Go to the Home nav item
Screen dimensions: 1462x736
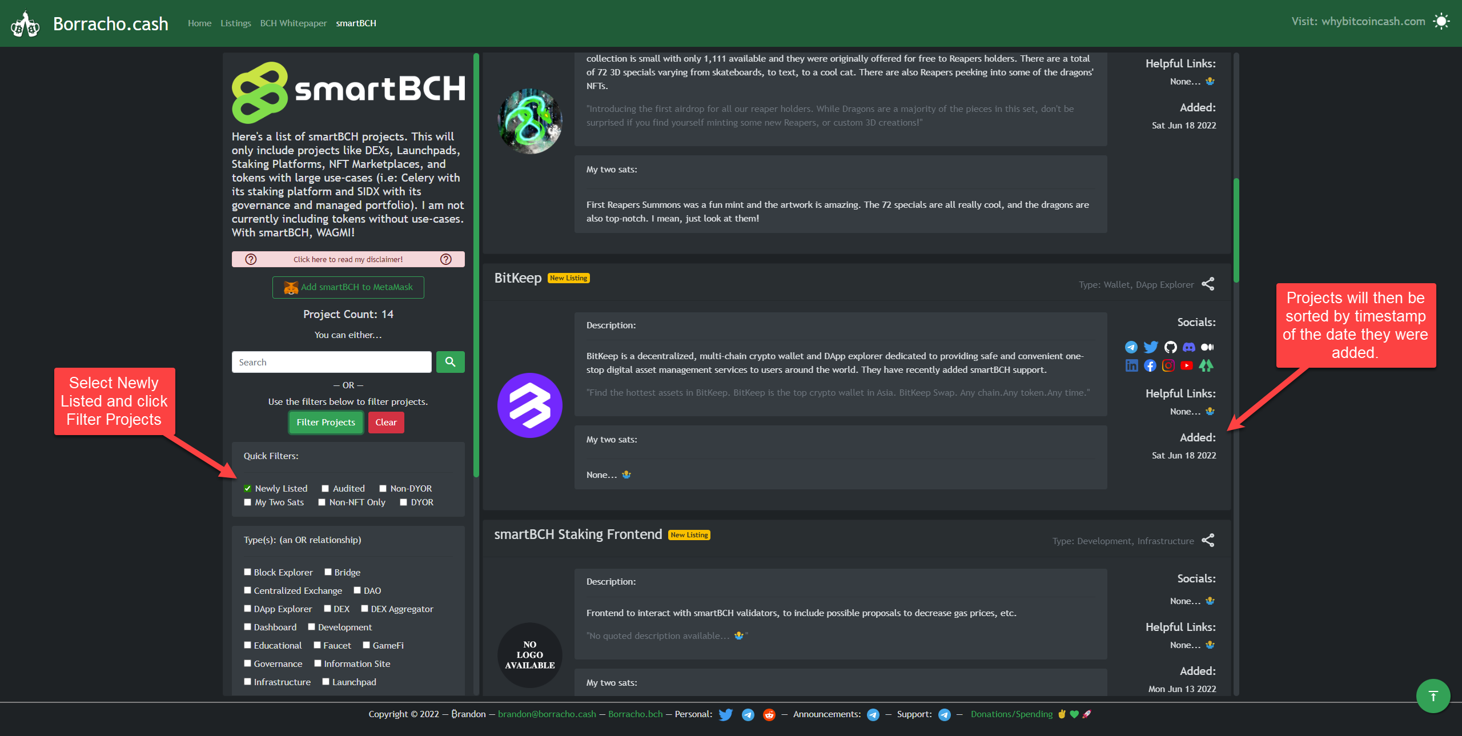(x=199, y=23)
